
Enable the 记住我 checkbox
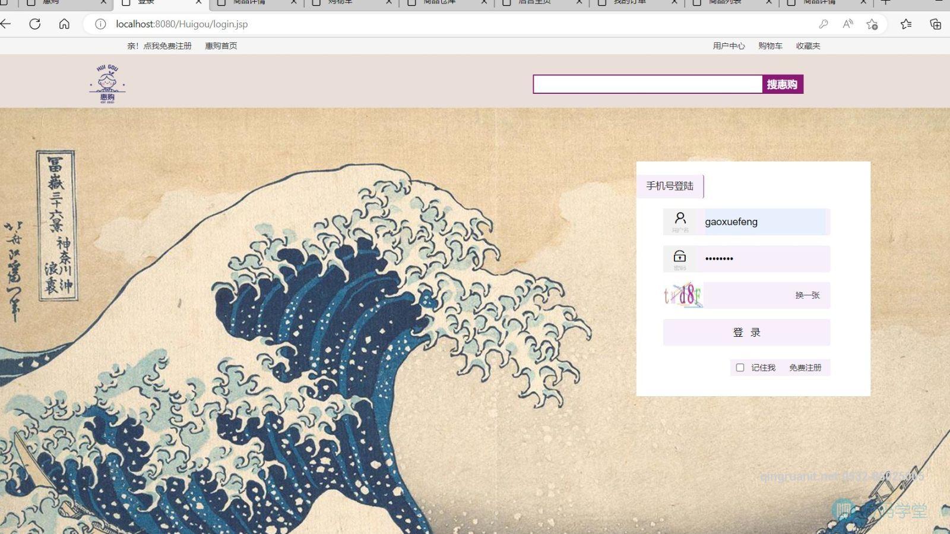(740, 368)
